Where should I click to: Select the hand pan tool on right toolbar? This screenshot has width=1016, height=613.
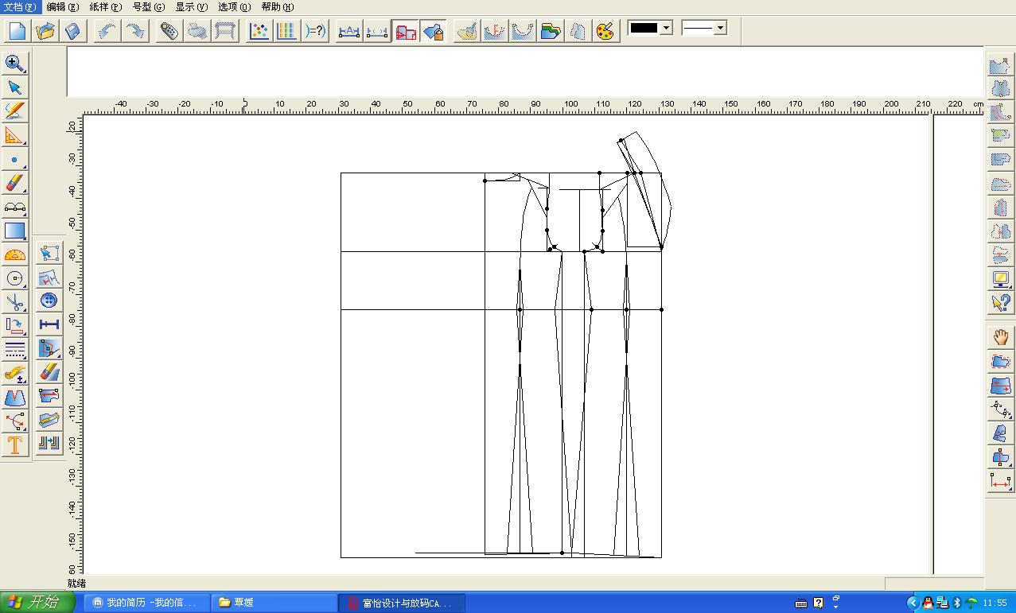point(1000,337)
